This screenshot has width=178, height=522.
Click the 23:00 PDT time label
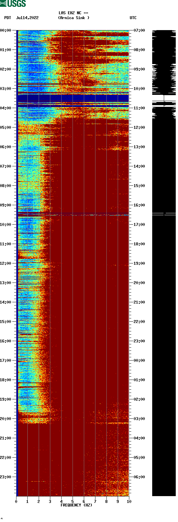[5, 477]
